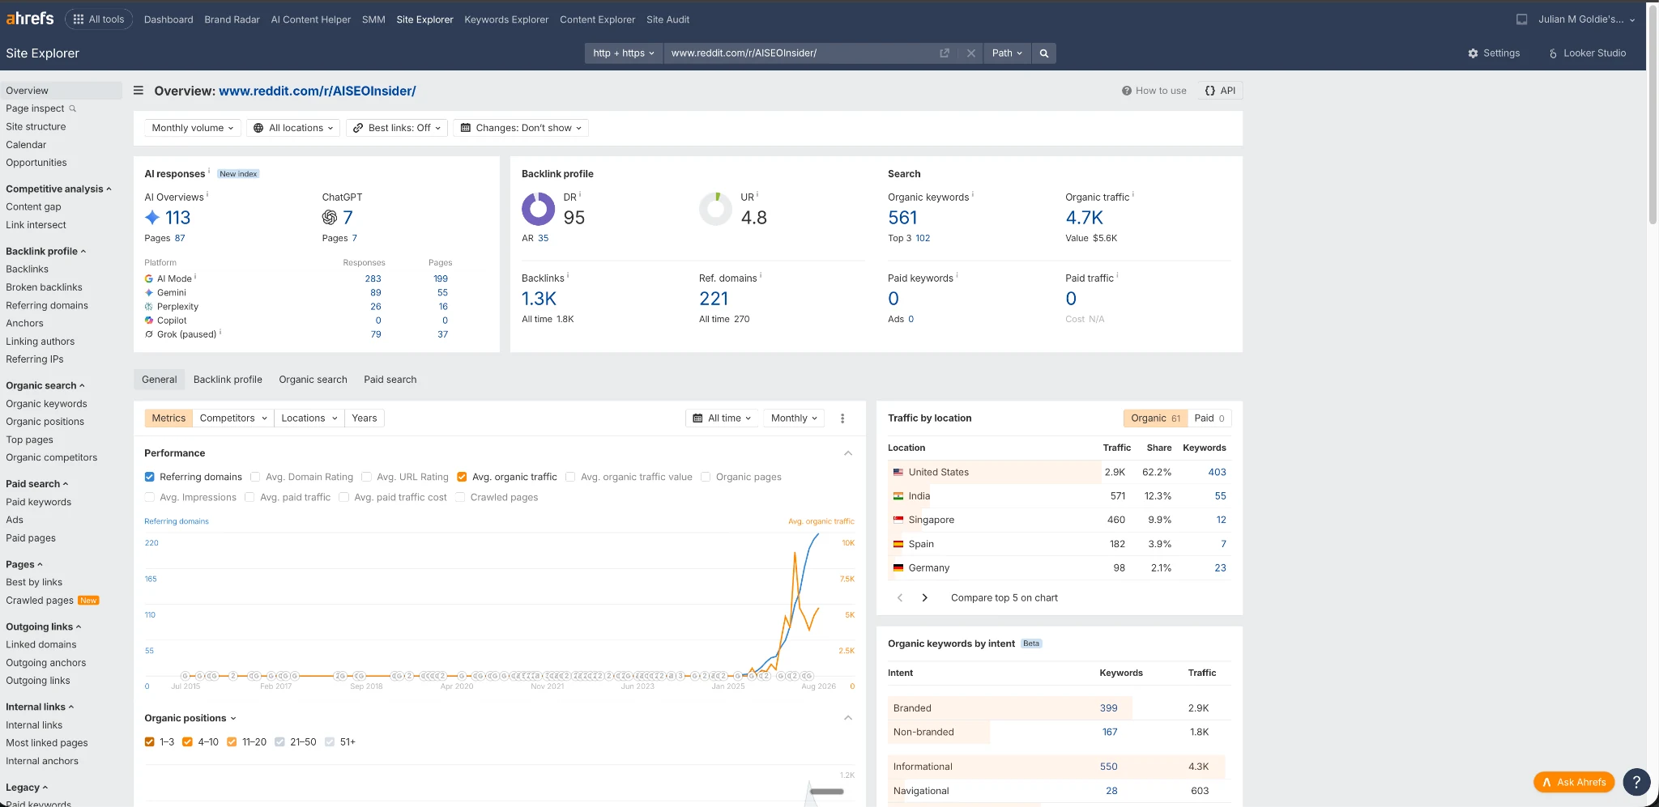Open the overview reddit.com URL link
Image resolution: width=1659 pixels, height=807 pixels.
click(x=318, y=91)
